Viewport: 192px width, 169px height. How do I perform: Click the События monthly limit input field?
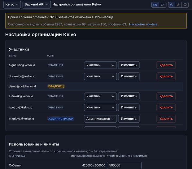pos(124,166)
